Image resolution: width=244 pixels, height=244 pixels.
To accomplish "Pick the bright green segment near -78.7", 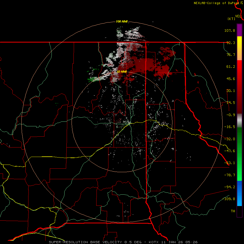I will pyautogui.click(x=239, y=173).
